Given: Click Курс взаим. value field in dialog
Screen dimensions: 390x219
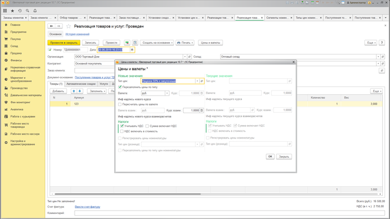Looking at the screenshot, I should pos(192,111).
